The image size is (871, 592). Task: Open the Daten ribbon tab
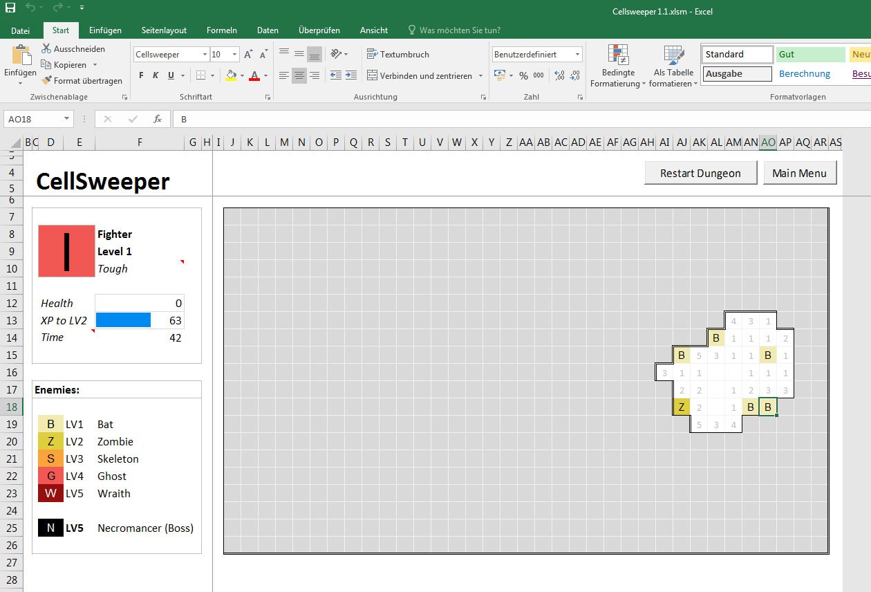click(268, 30)
